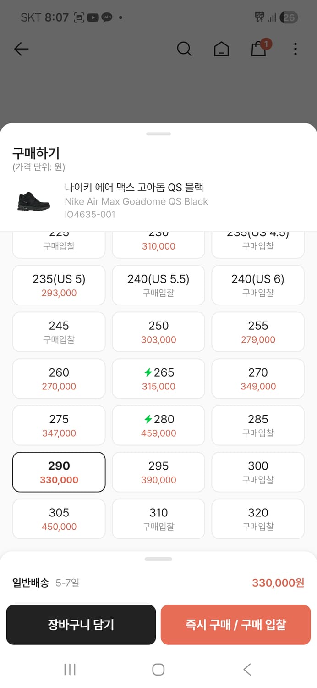This screenshot has width=317, height=688.
Task: Tap the back arrow to exit purchase screen
Action: tap(21, 49)
